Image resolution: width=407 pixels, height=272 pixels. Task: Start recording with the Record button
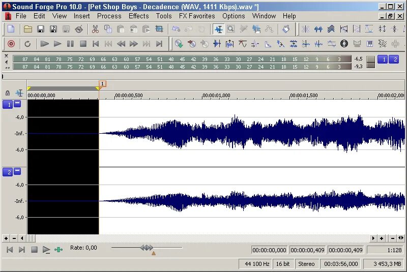[11, 44]
